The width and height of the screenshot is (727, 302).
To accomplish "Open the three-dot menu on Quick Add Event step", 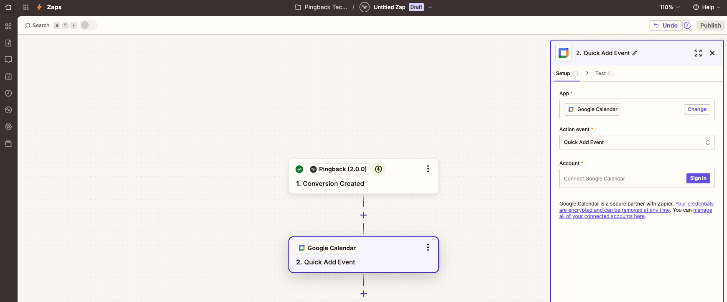I will (x=428, y=247).
